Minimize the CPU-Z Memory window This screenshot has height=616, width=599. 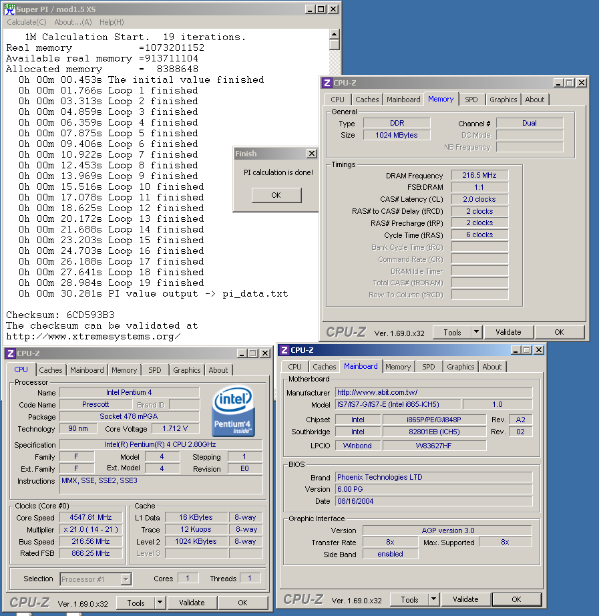pyautogui.click(x=558, y=83)
